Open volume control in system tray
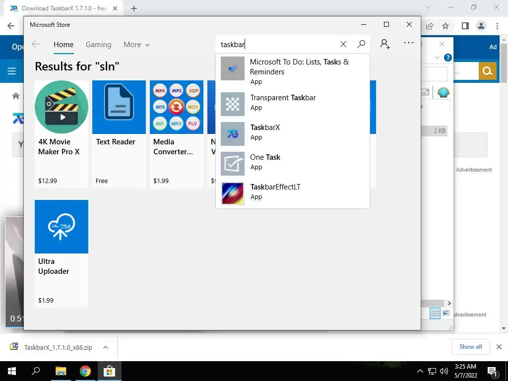508x381 pixels. click(x=444, y=371)
